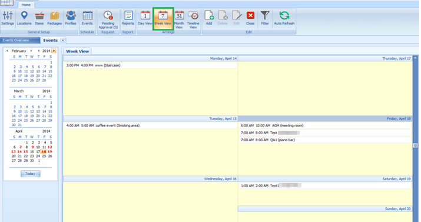Close the Events tab
This screenshot has width=421, height=222.
(62, 40)
